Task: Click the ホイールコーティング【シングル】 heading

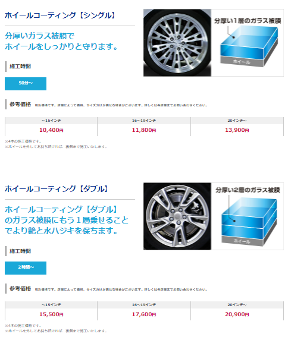Action: (x=60, y=15)
